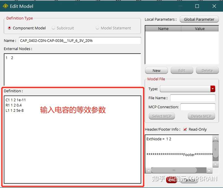
Task: Click the Delete MCP button
Action: 201,116
